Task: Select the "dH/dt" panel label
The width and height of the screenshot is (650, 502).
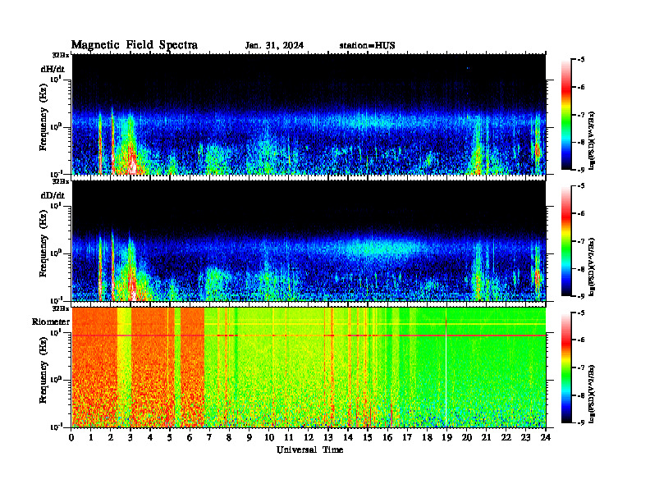Action: pos(53,69)
